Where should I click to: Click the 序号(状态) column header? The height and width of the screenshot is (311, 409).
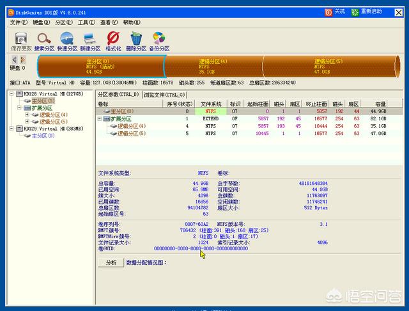pyautogui.click(x=179, y=104)
